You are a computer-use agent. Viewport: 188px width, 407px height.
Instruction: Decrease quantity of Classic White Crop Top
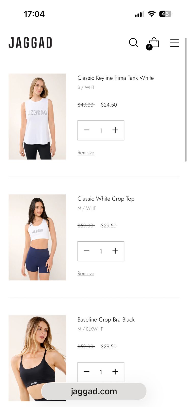click(87, 251)
